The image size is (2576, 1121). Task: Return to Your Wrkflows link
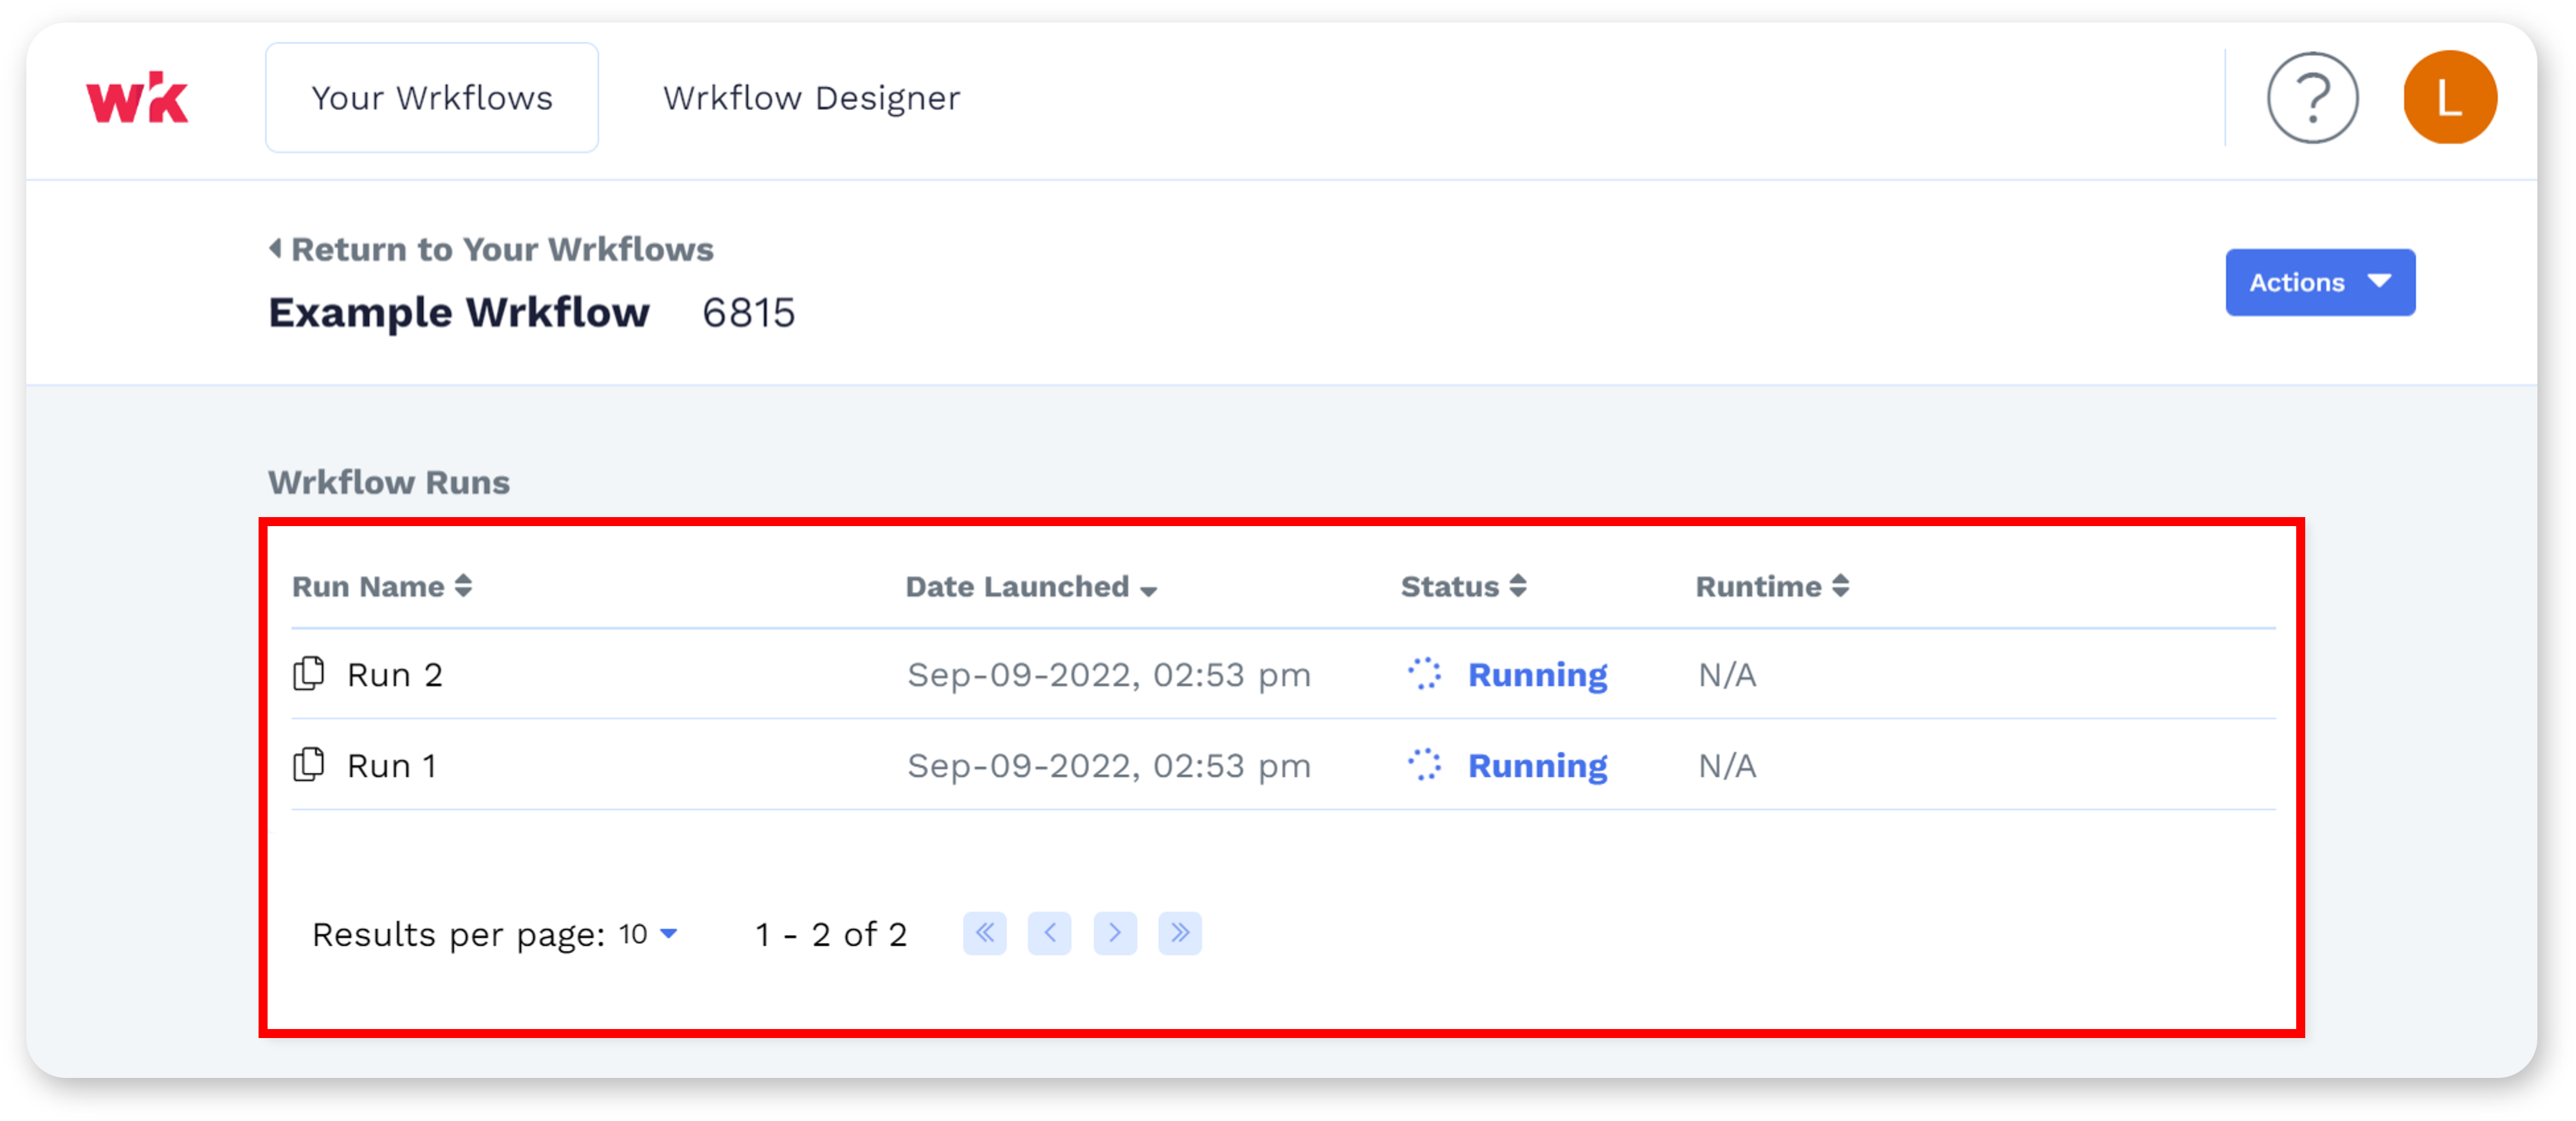(491, 249)
